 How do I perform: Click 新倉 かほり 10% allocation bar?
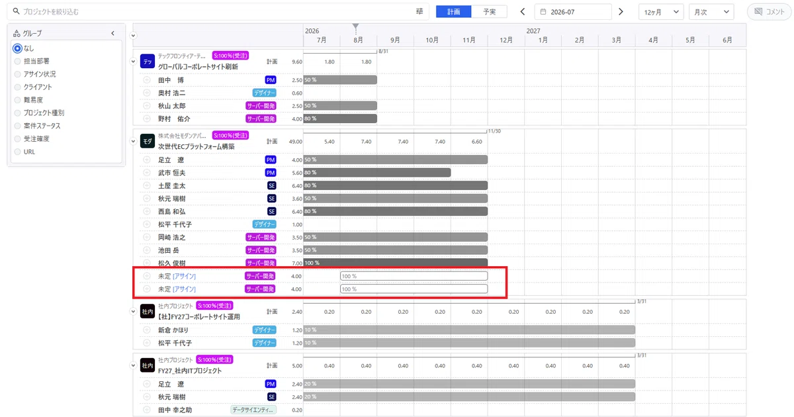click(469, 330)
